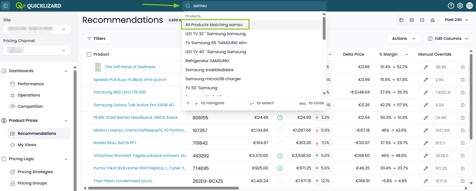
Task: Open the settings gear icon
Action: (x=460, y=6)
